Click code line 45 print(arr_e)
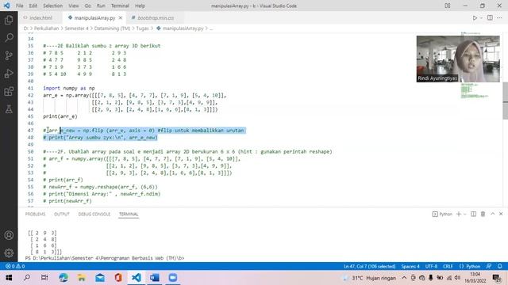508x285 pixels. tap(60, 116)
